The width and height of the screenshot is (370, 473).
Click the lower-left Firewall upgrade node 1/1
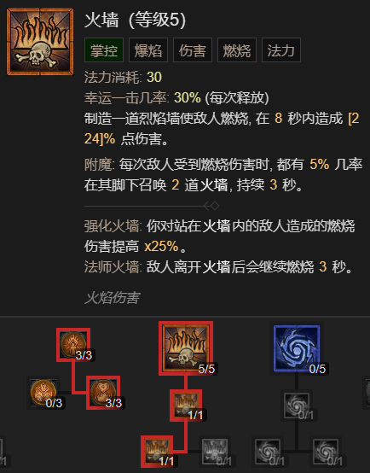[157, 452]
